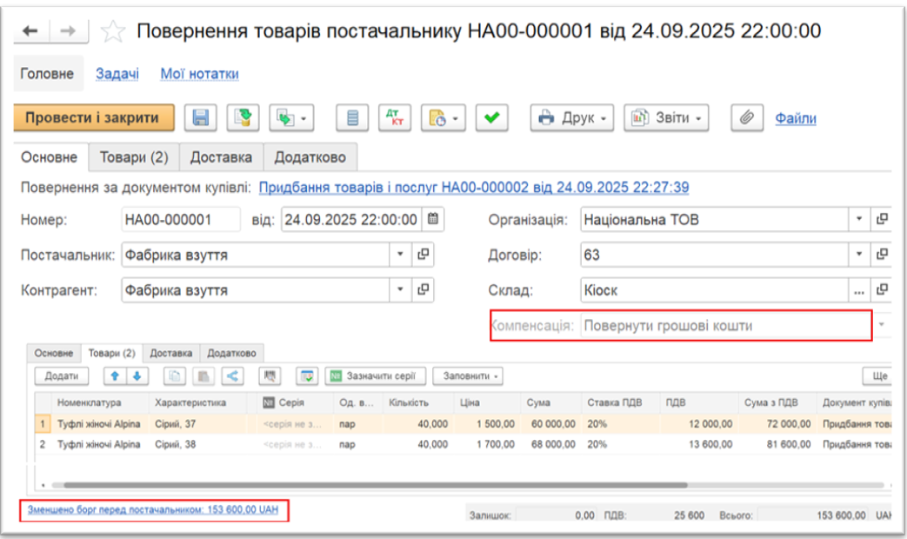
Task: Open the Придбання товарів і послуг link
Action: 474,187
